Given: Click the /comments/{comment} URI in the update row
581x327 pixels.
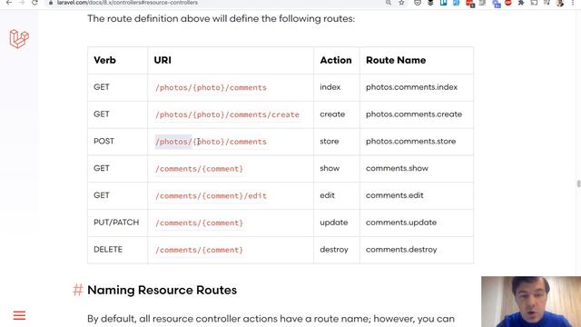Looking at the screenshot, I should tap(199, 223).
